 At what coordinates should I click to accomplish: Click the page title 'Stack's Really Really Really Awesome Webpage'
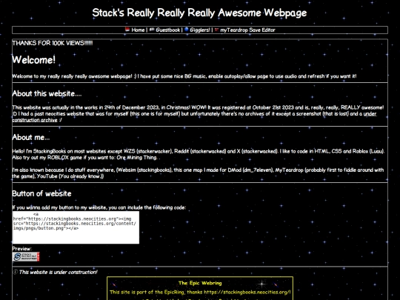pos(199,13)
